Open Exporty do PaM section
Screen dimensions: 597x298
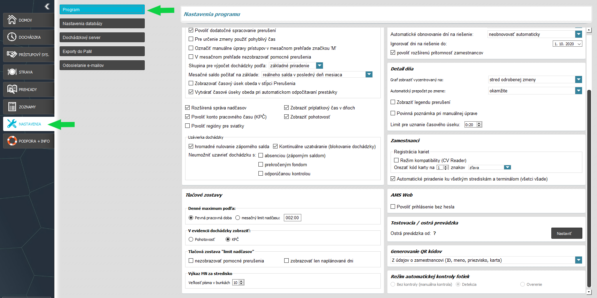pos(102,51)
